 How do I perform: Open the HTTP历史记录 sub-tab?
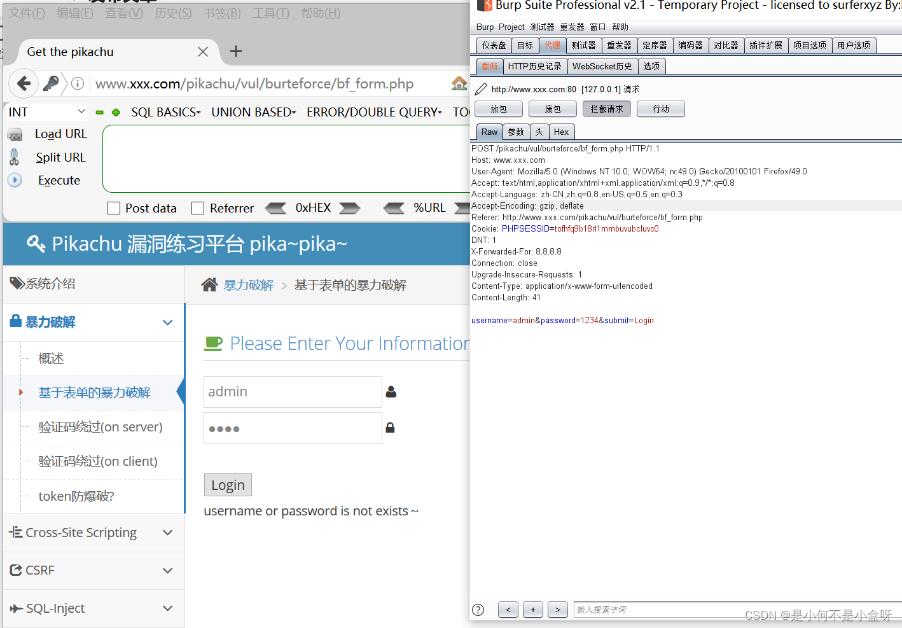point(534,66)
